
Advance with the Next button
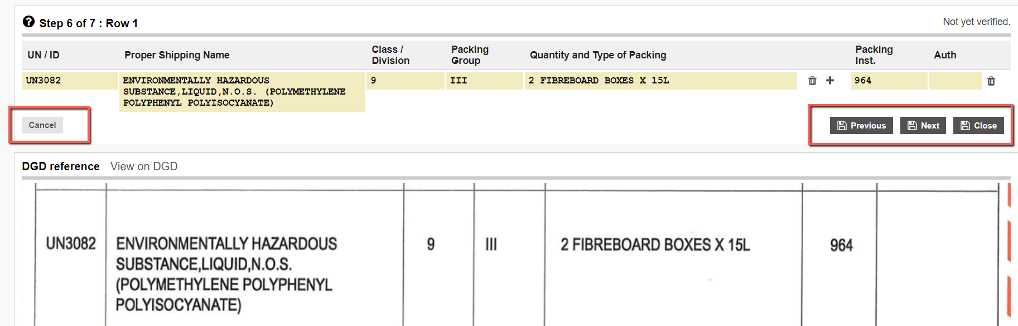click(923, 126)
